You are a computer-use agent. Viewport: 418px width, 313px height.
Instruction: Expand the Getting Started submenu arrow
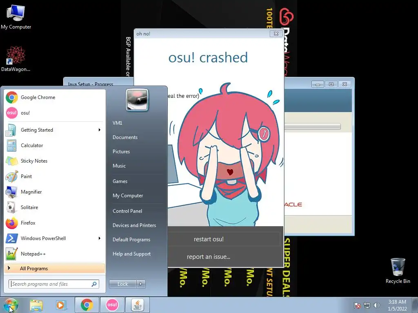(x=100, y=130)
